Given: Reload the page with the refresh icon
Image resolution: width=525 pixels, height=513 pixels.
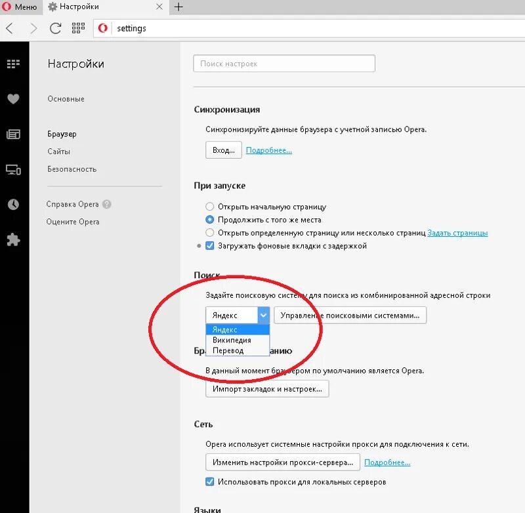Looking at the screenshot, I should coord(55,28).
